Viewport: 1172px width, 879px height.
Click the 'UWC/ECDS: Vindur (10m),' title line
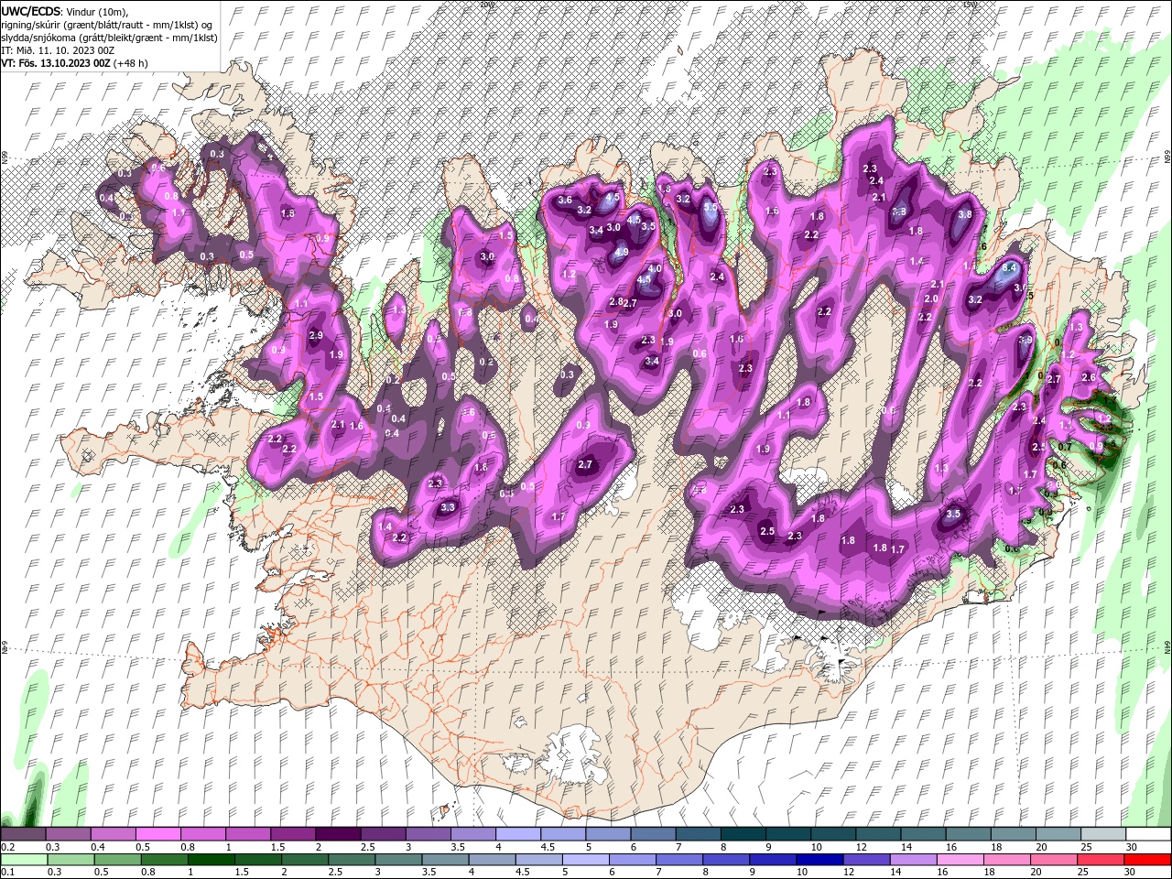(x=65, y=10)
